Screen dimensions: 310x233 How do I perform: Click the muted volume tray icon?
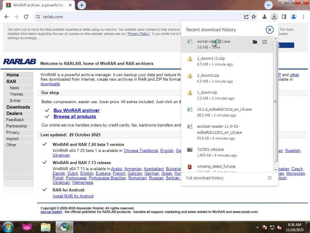tap(279, 227)
